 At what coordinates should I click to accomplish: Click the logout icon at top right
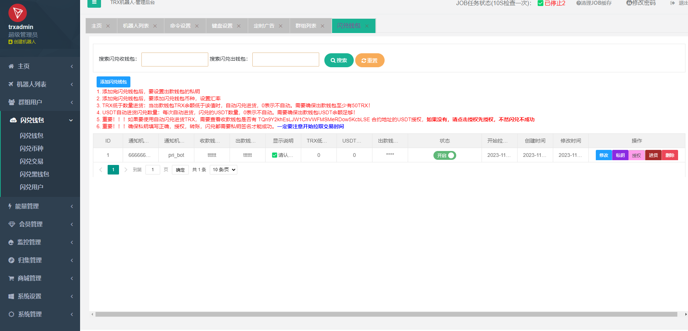[673, 3]
